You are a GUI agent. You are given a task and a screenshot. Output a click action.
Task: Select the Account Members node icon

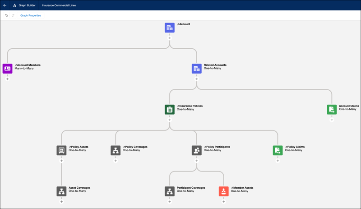coord(7,69)
